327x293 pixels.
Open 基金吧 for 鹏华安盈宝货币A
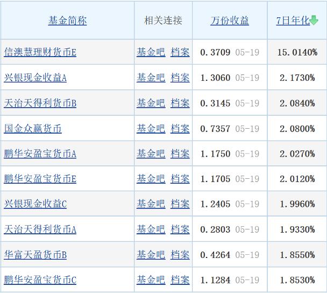click(x=151, y=154)
